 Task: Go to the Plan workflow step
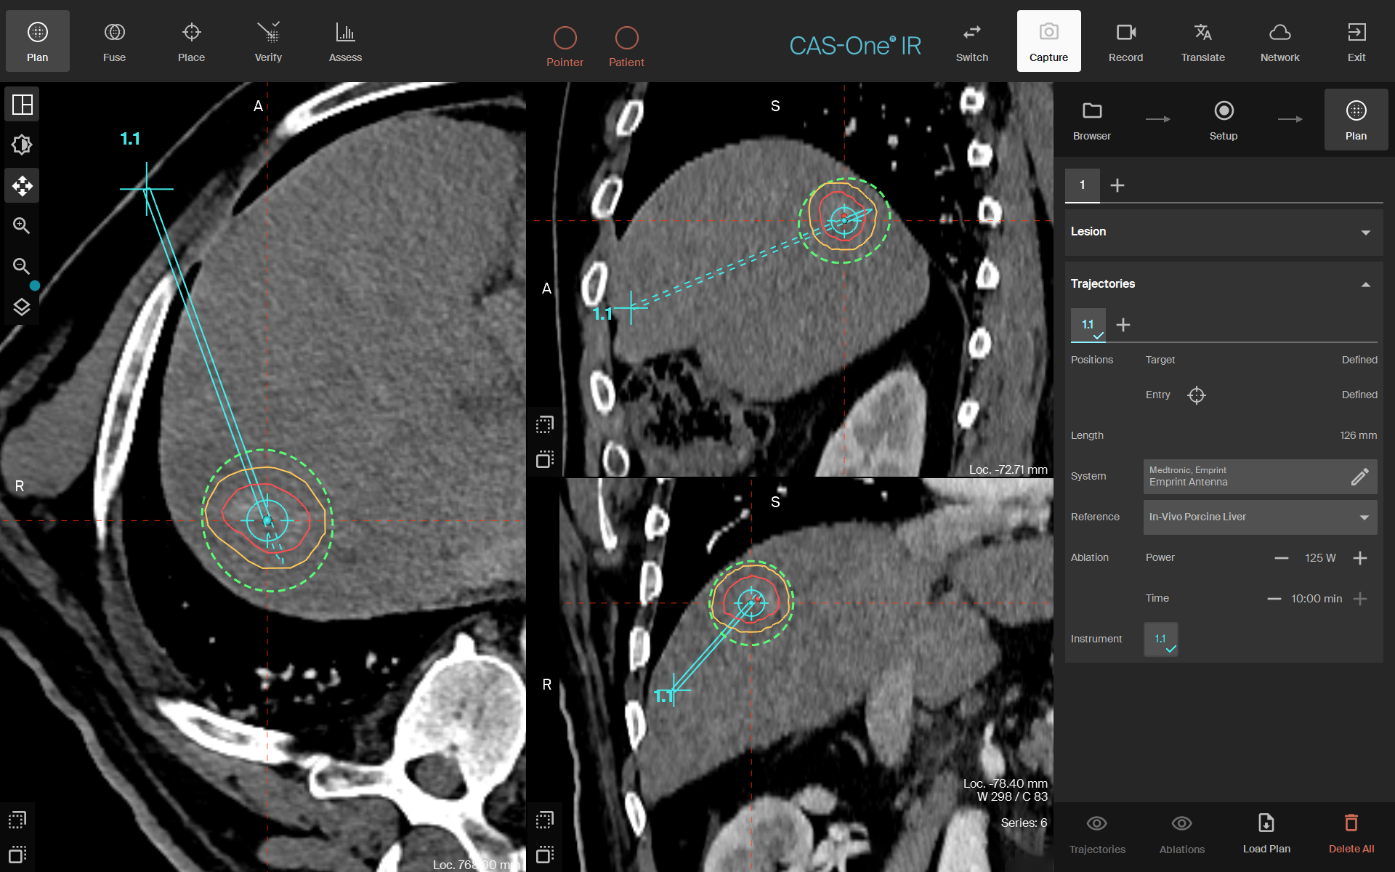coord(1356,120)
